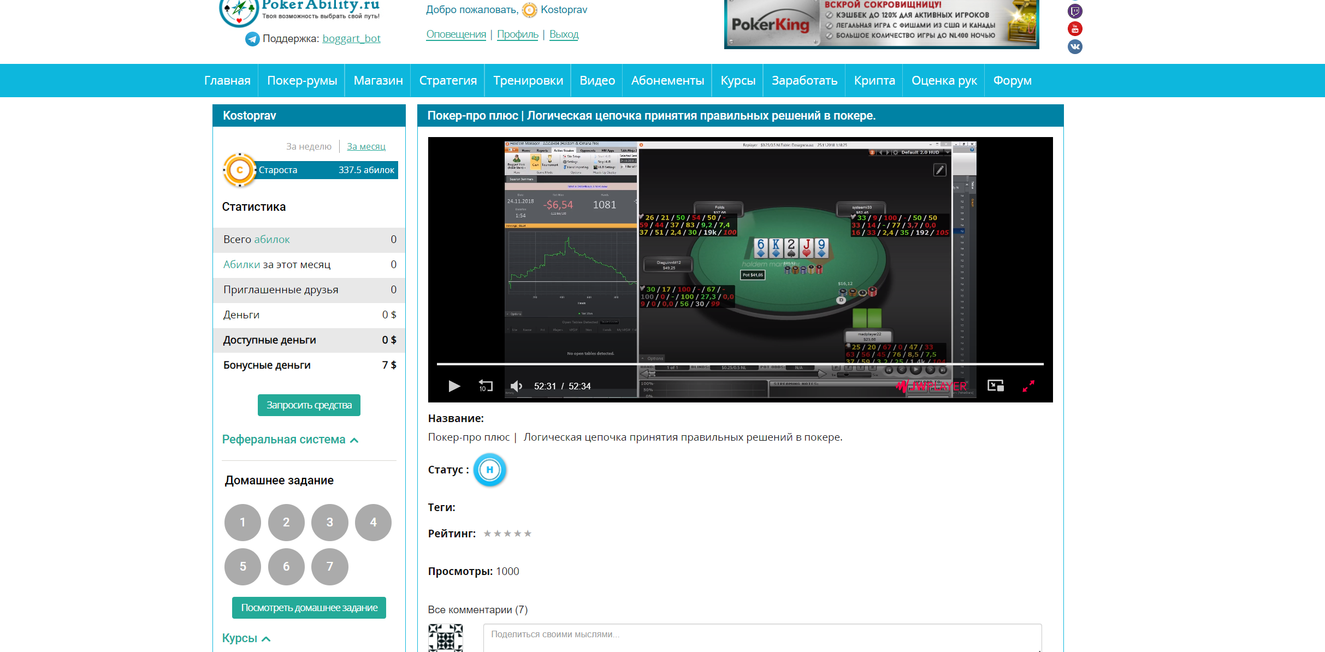Open the Профиль link
1325x652 pixels.
coord(518,34)
